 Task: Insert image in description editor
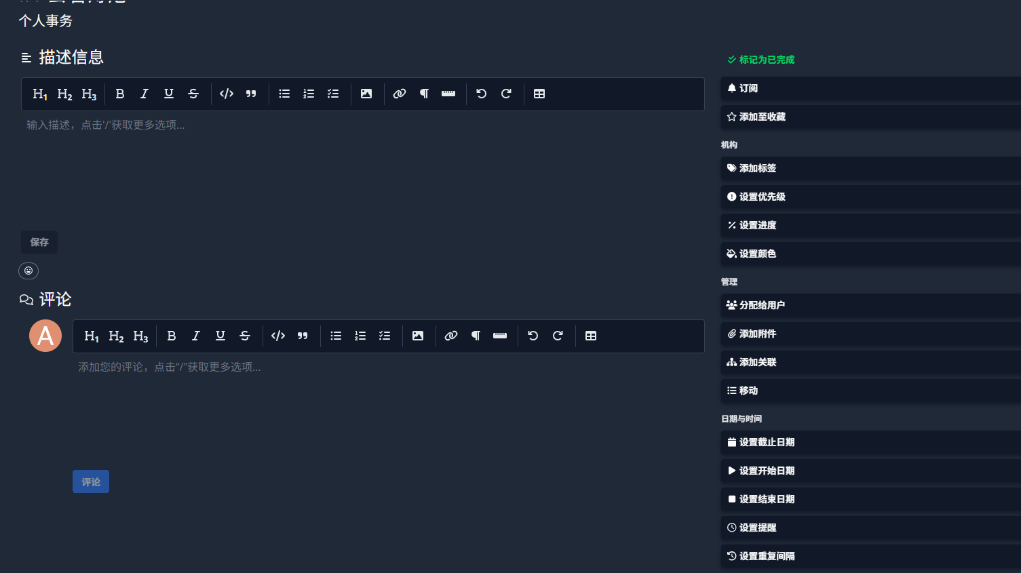tap(366, 94)
